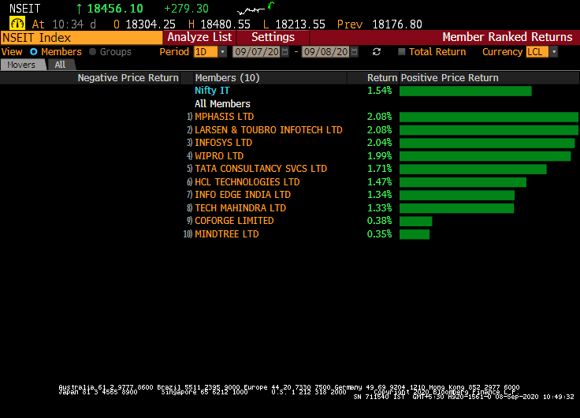Image resolution: width=580 pixels, height=418 pixels.
Task: Select the Members radio button
Action: coord(33,52)
